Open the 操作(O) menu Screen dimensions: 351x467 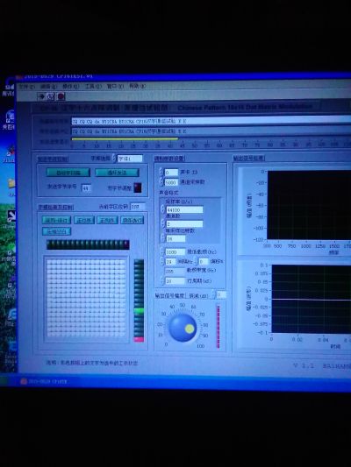point(71,87)
